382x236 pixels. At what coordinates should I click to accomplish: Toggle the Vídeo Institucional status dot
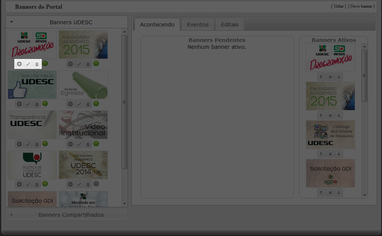point(96,144)
